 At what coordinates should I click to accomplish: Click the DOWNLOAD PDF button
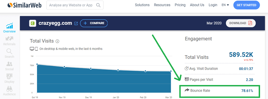(241, 23)
